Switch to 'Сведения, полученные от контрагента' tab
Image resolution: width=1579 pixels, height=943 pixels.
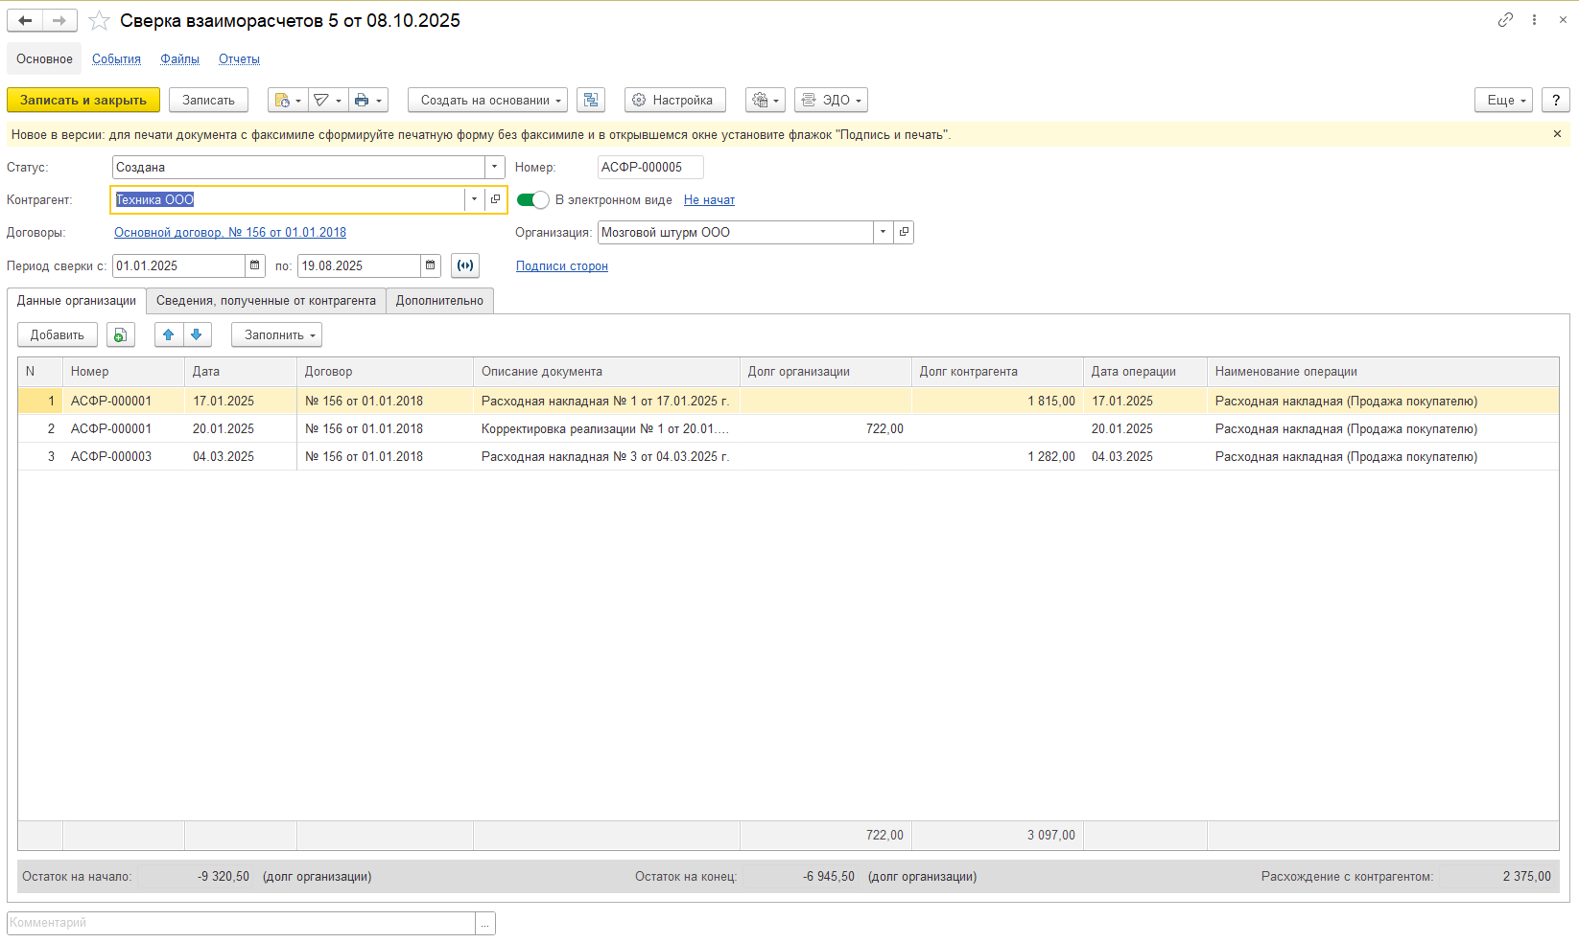(266, 301)
